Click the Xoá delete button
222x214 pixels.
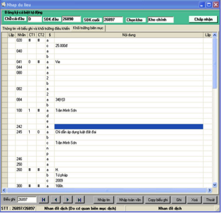(x=194, y=200)
